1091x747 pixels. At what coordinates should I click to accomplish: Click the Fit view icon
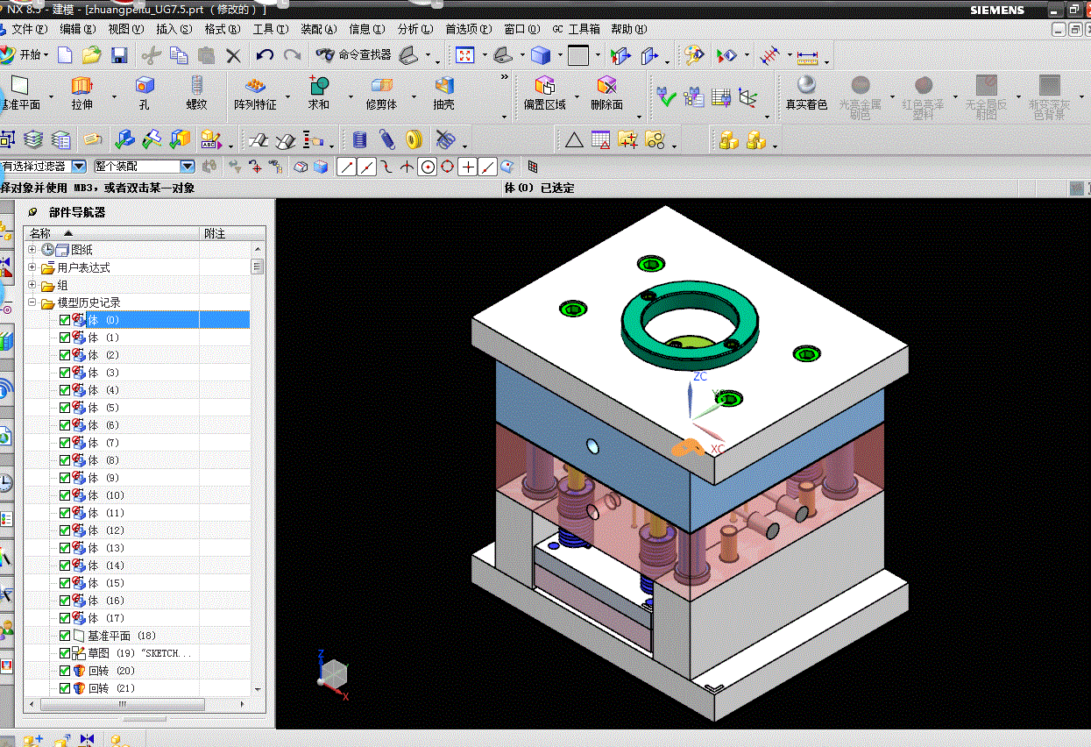(x=464, y=55)
